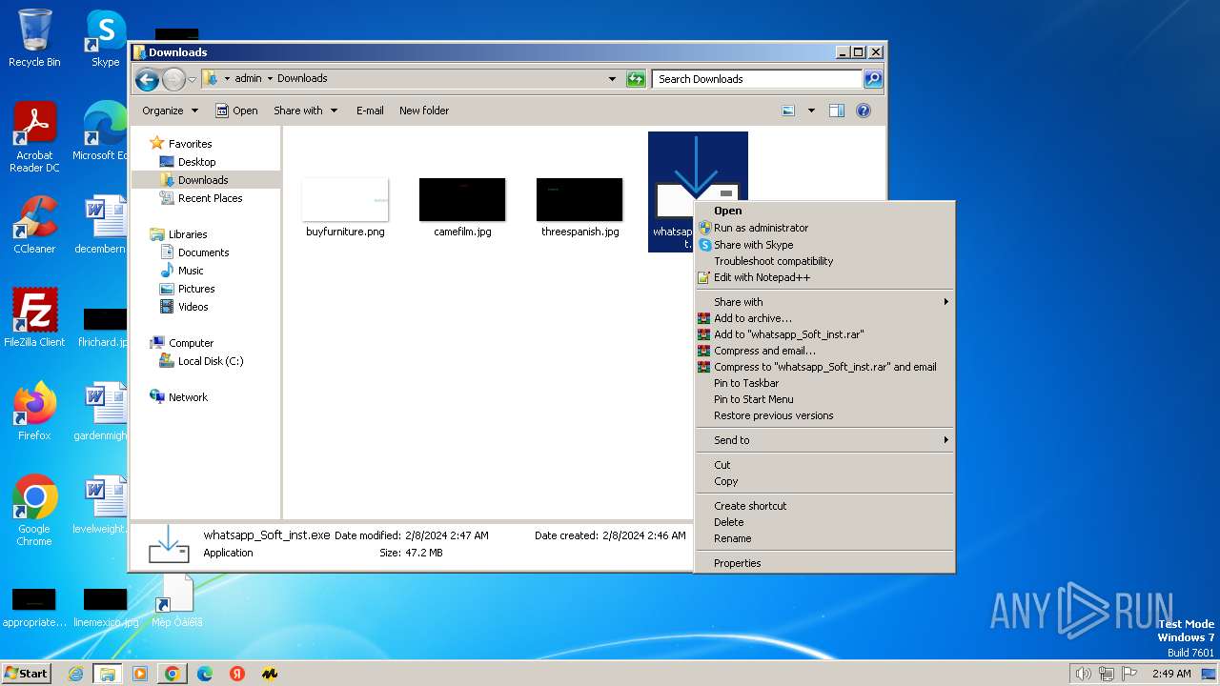Image resolution: width=1220 pixels, height=686 pixels.
Task: Click Windows Explorer taskbar button
Action: [107, 674]
